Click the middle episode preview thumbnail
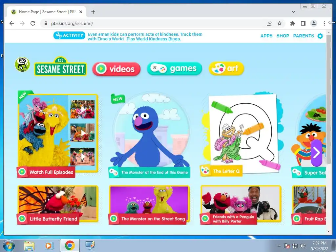Image resolution: width=336 pixels, height=252 pixels. [82, 133]
